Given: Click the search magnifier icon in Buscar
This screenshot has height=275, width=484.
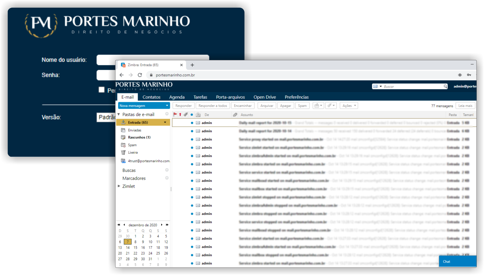Looking at the screenshot, I should (445, 86).
